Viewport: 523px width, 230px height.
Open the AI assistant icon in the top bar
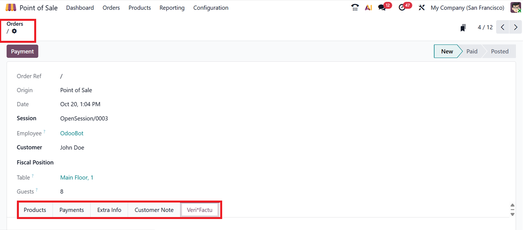[x=368, y=7]
